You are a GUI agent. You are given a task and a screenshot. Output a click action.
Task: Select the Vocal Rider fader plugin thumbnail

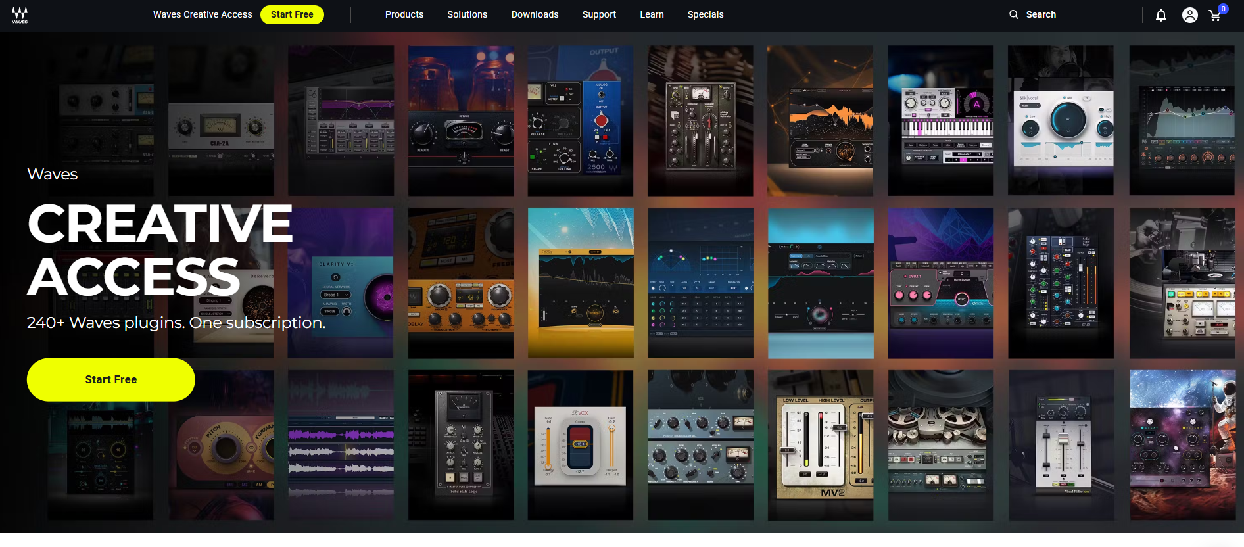[1061, 445]
